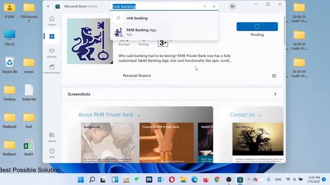
Task: Select the text document on desktop
Action: (x=29, y=92)
